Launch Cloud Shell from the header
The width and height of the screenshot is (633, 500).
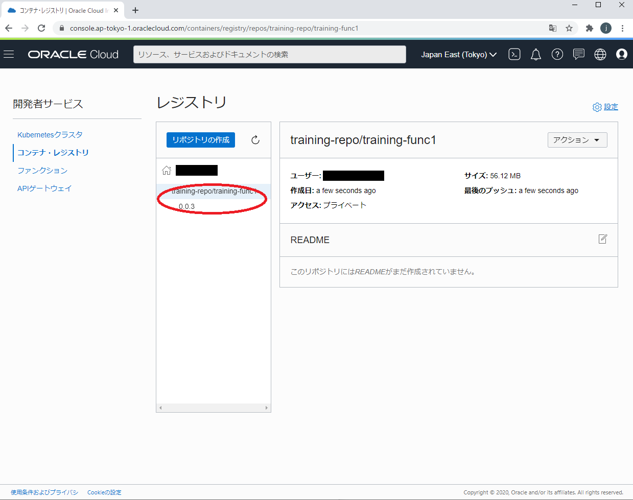514,54
